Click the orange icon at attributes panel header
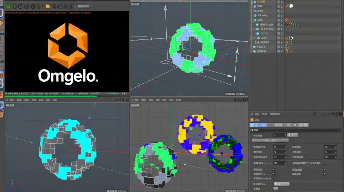 (x=252, y=120)
